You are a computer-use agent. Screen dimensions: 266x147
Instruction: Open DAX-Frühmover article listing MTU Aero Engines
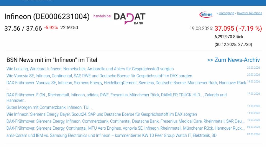[126, 128]
